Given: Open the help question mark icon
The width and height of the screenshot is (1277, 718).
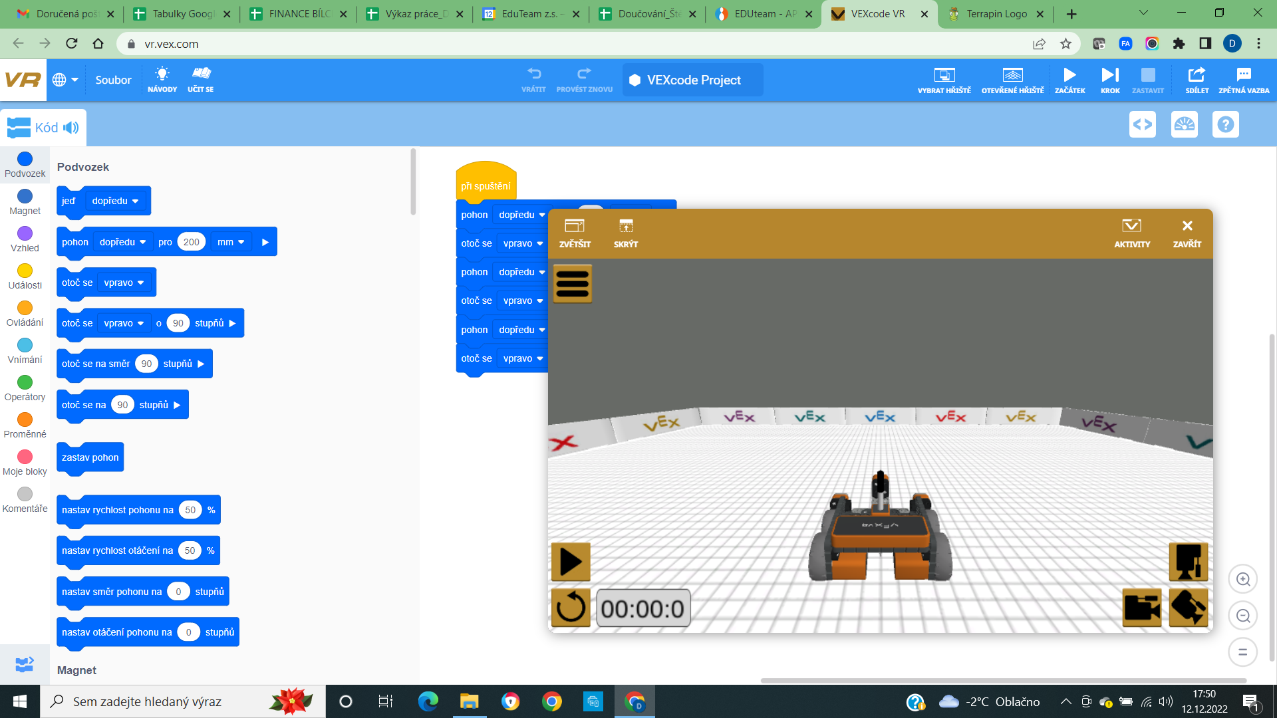Looking at the screenshot, I should (x=1225, y=124).
